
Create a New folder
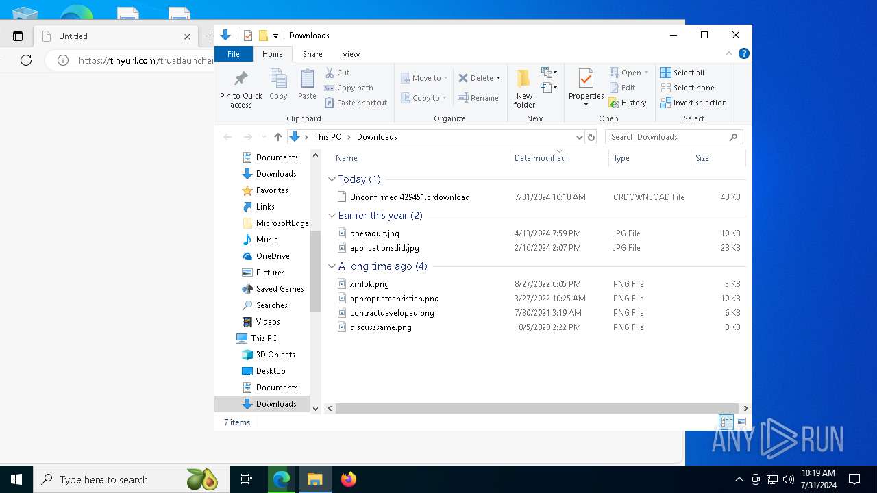coord(524,88)
